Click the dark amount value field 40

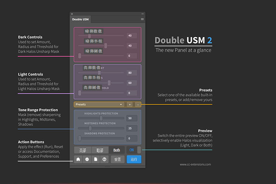point(132,36)
